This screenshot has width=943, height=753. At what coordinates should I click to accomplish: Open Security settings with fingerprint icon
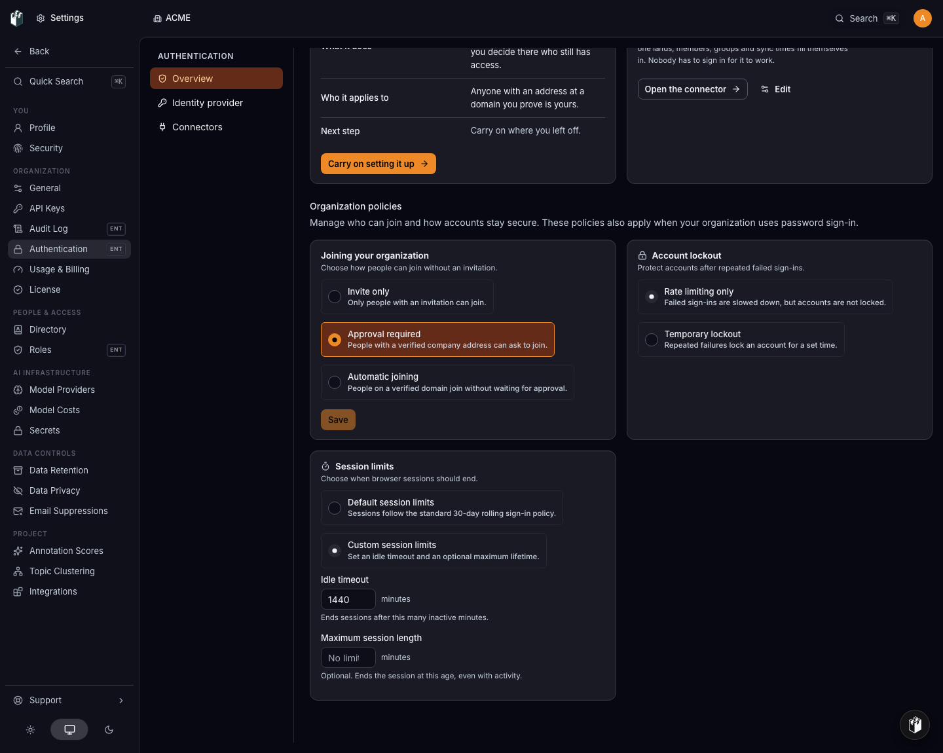pos(69,148)
